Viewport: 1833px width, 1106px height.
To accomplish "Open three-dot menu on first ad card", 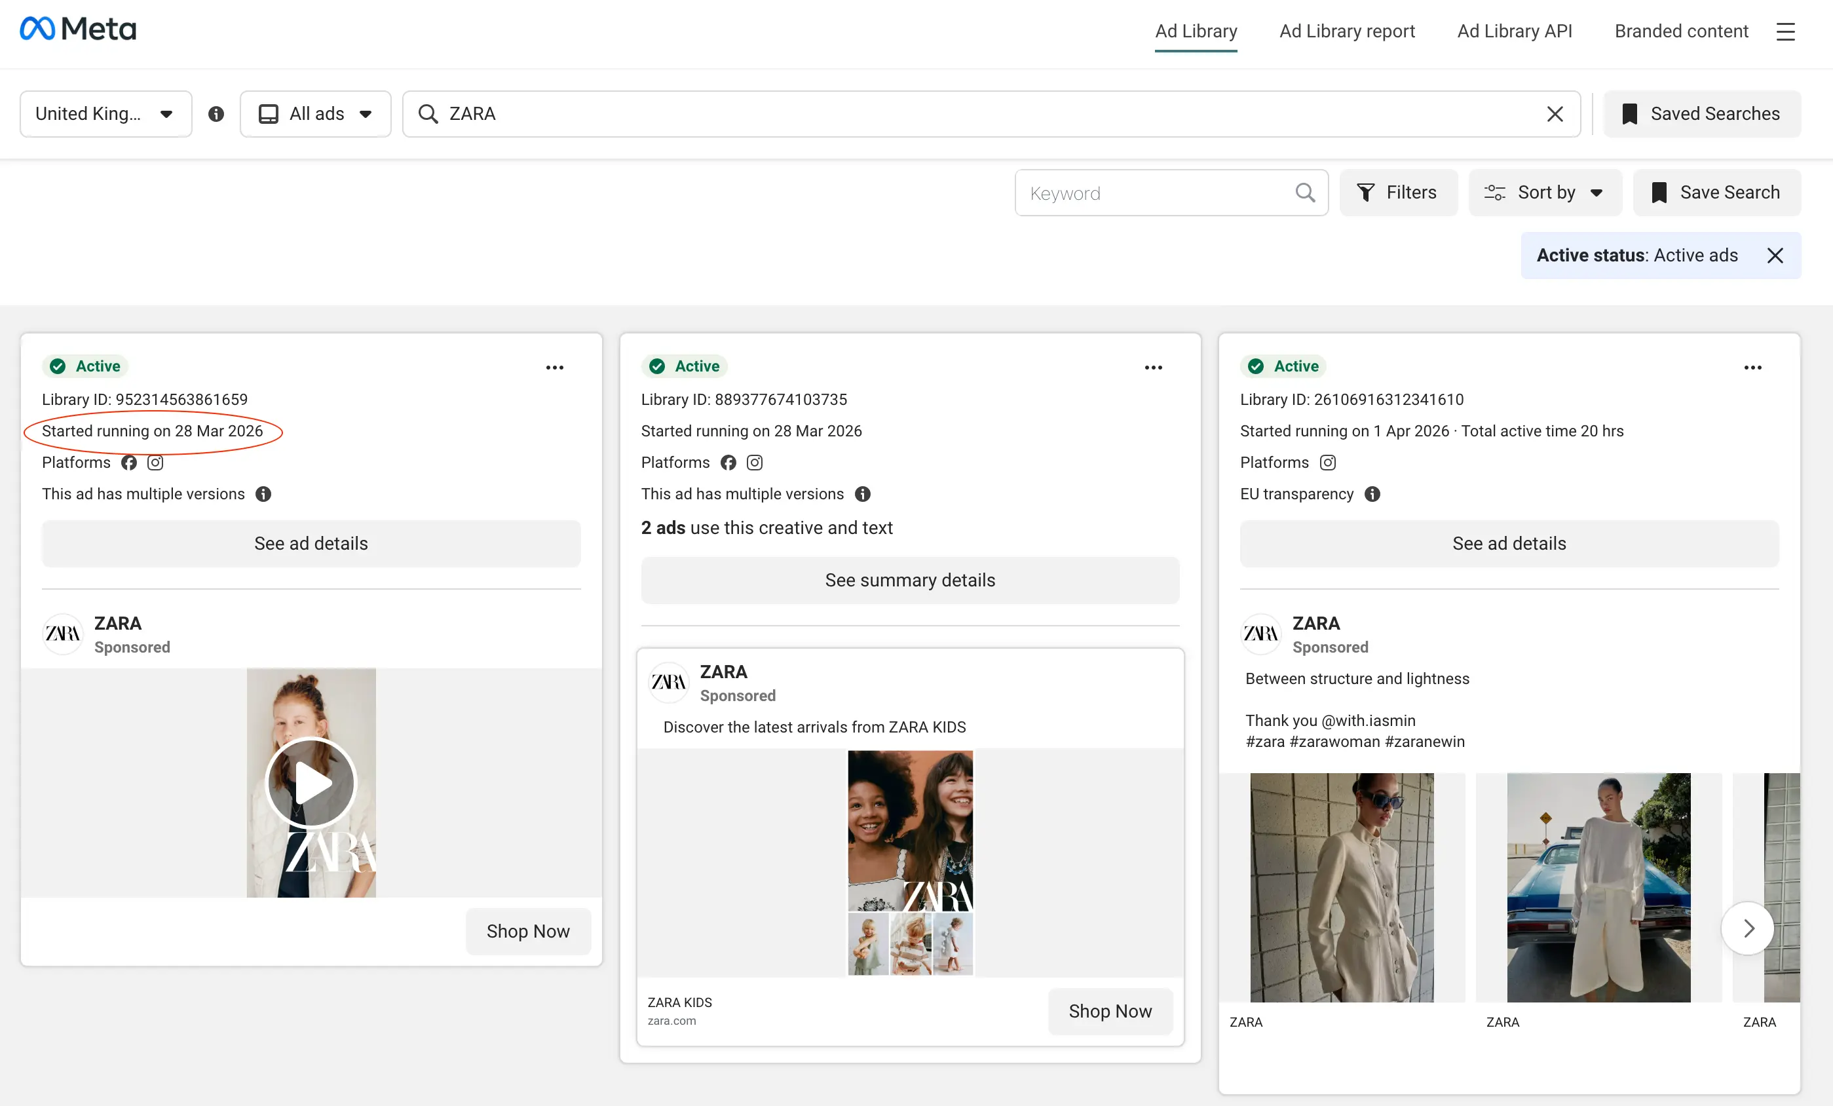I will click(554, 368).
